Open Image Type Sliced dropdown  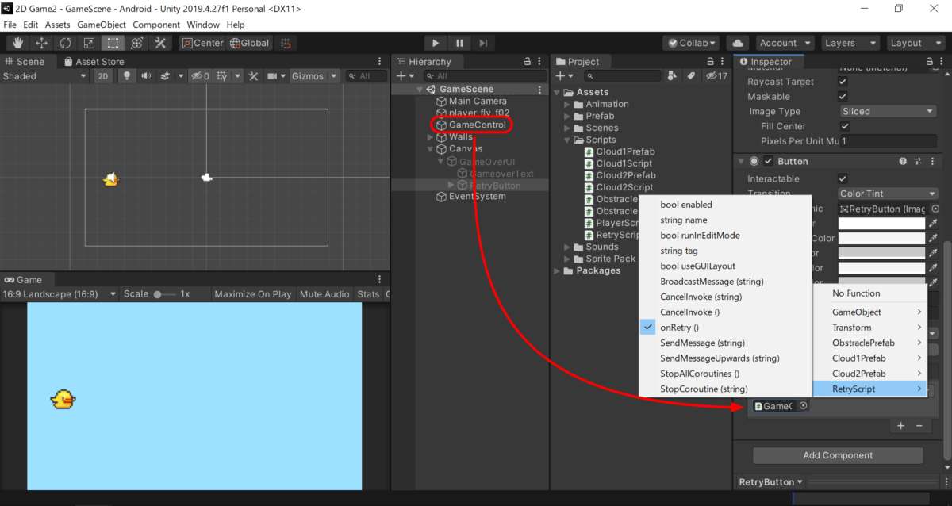pos(888,112)
